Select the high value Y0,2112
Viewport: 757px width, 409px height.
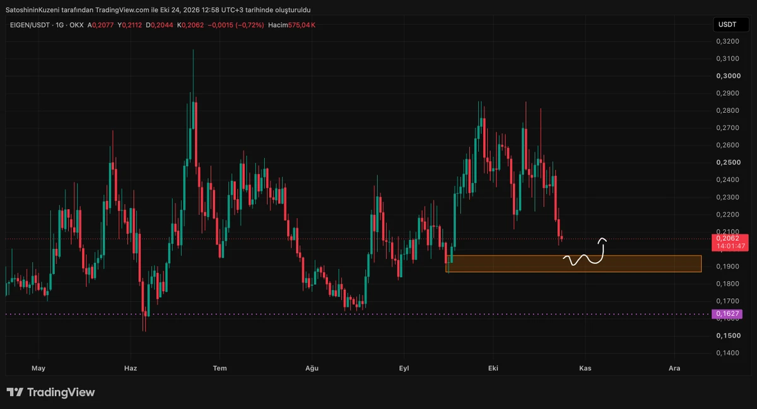click(x=130, y=25)
